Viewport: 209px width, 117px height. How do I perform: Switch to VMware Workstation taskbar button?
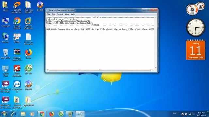click(x=71, y=114)
